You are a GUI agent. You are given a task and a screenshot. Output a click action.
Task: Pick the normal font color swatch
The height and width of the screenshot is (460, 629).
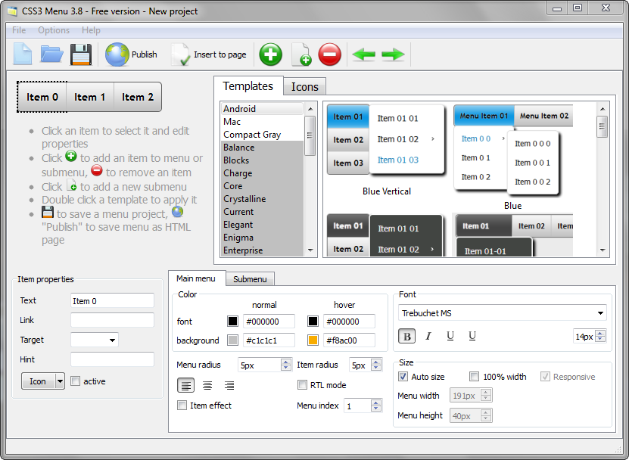coord(232,322)
